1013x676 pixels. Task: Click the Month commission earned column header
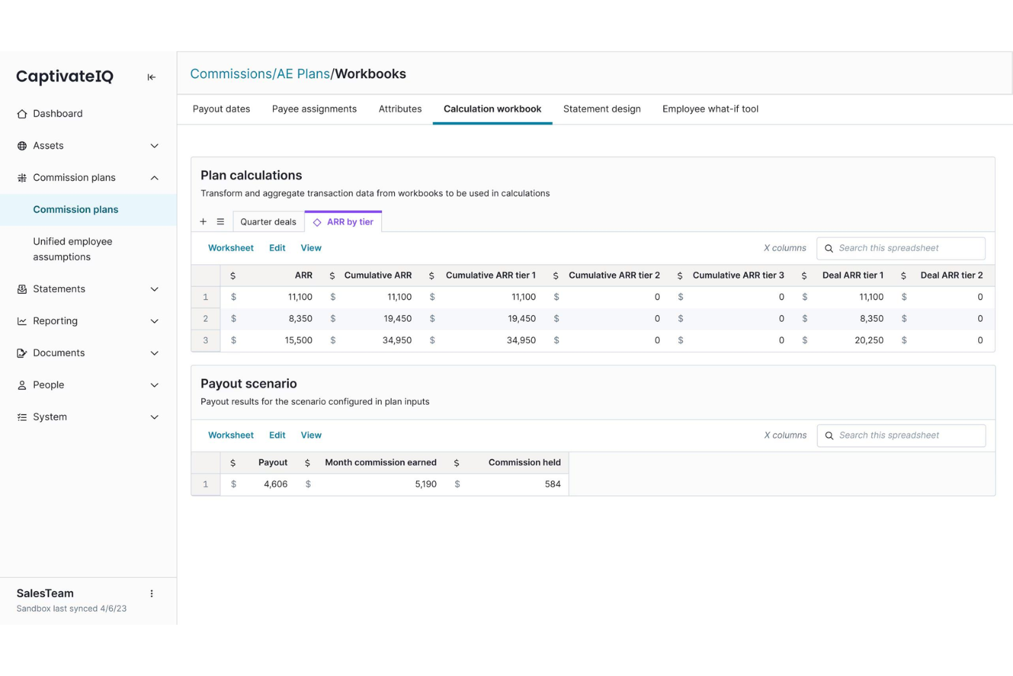[x=381, y=462]
